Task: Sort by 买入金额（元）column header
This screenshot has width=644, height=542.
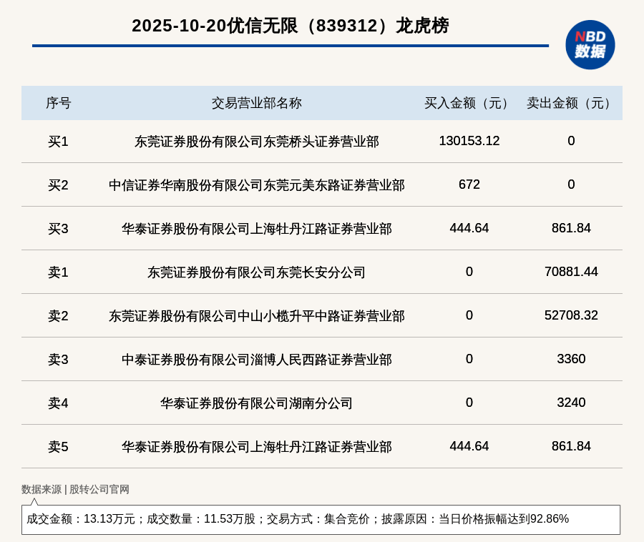Action: point(467,103)
